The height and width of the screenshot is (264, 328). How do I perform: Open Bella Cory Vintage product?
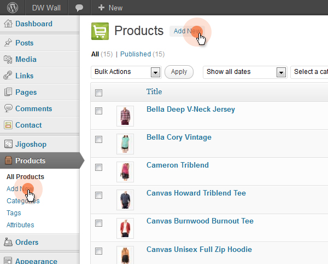[179, 137]
